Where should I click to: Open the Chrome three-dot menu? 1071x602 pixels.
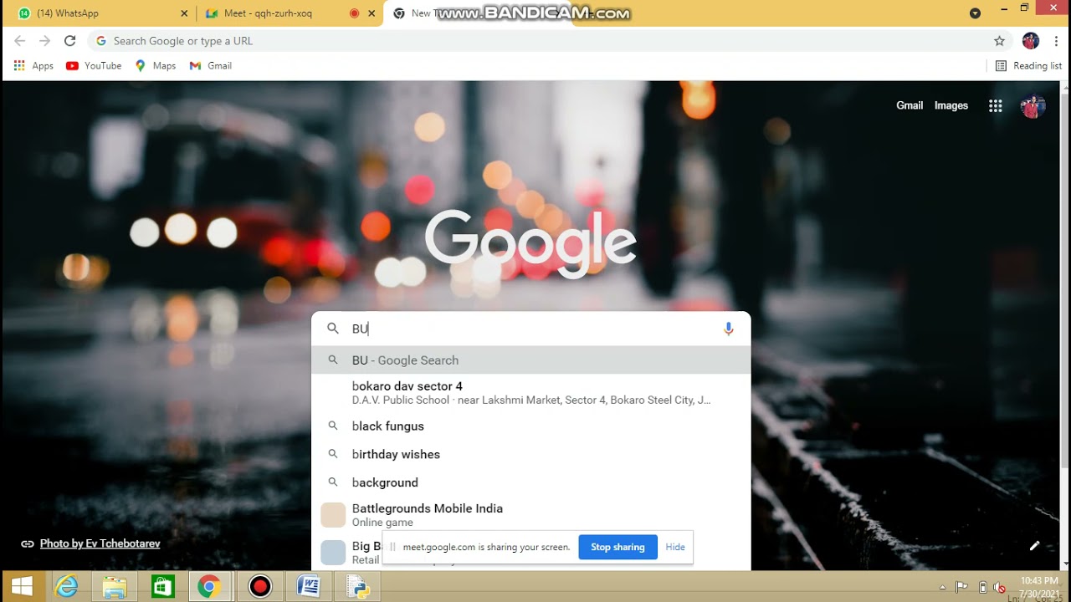(x=1057, y=41)
